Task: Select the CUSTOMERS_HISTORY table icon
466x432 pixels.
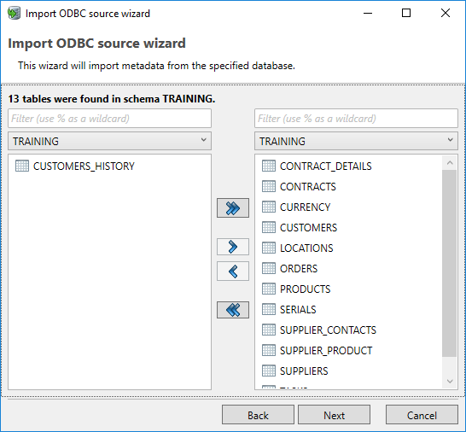Action: [22, 166]
